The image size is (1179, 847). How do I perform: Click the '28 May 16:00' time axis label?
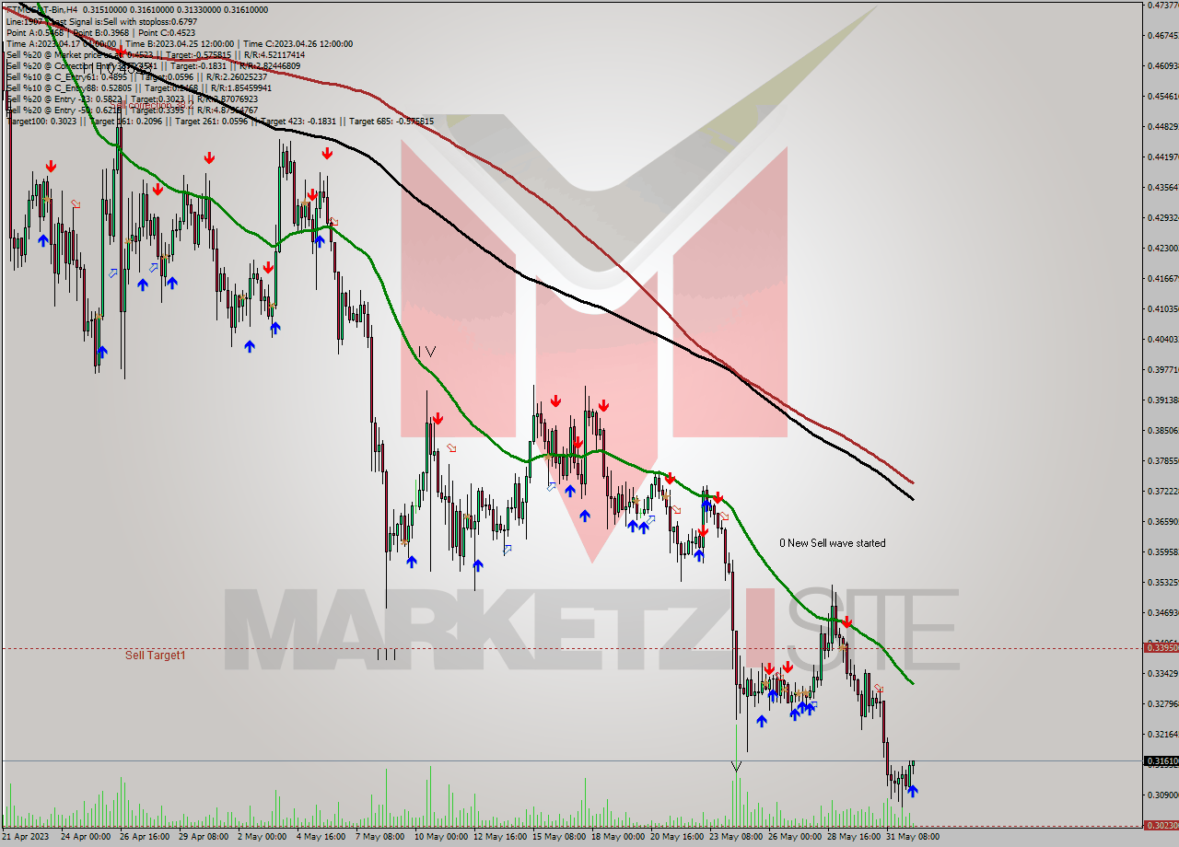click(x=853, y=837)
